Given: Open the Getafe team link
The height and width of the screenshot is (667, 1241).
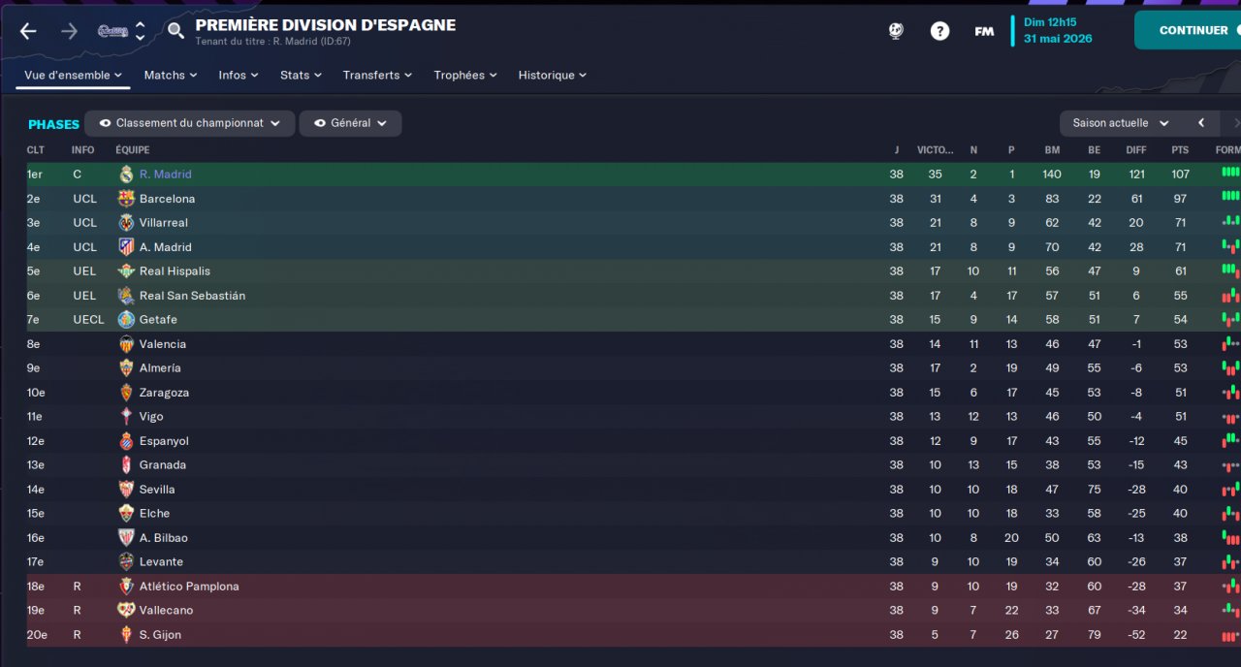Looking at the screenshot, I should coord(158,320).
